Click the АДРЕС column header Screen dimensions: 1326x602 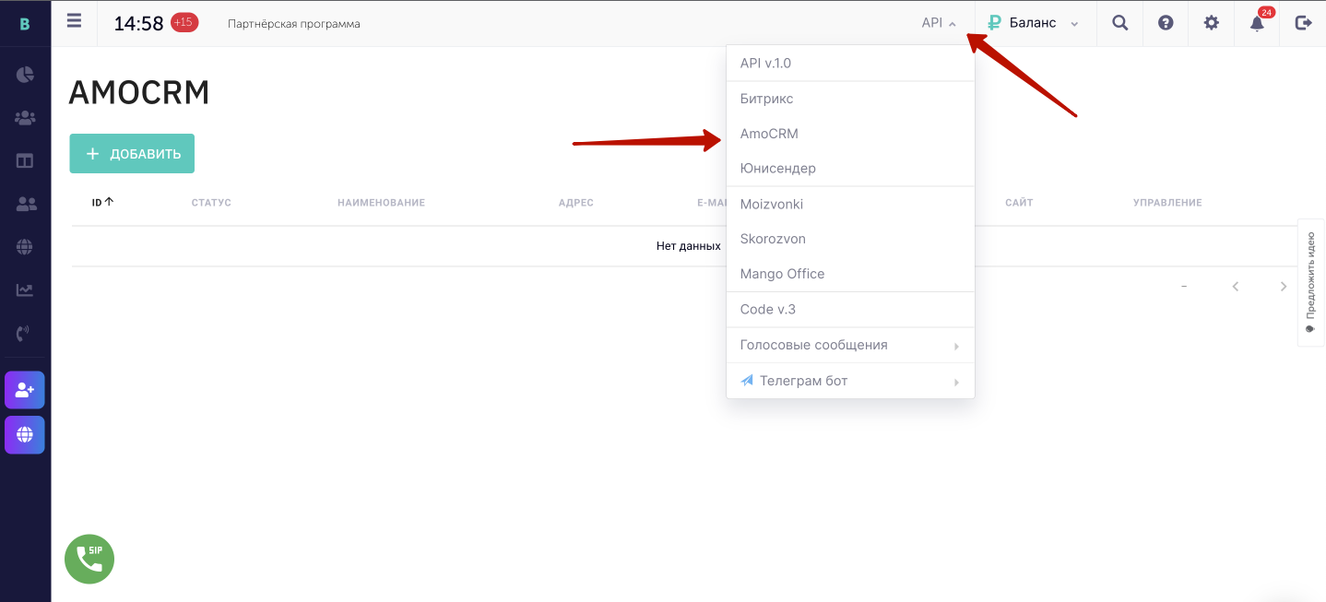coord(576,203)
